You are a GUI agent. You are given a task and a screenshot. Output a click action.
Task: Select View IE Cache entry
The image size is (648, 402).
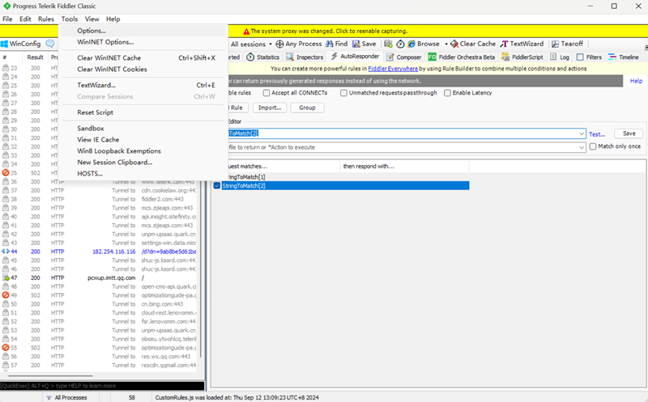[143, 139]
